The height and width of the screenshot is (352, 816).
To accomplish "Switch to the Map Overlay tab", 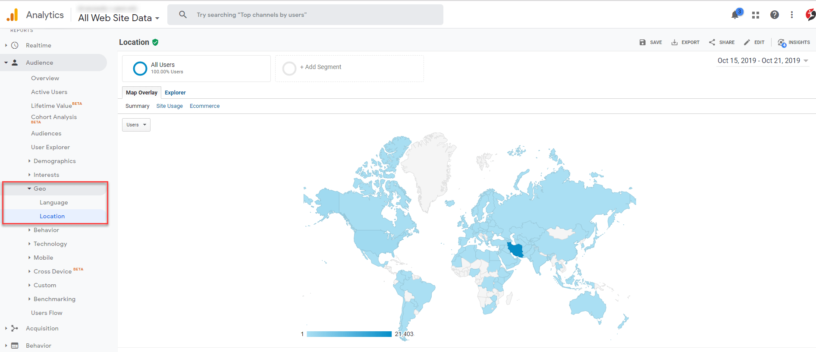I will 141,92.
